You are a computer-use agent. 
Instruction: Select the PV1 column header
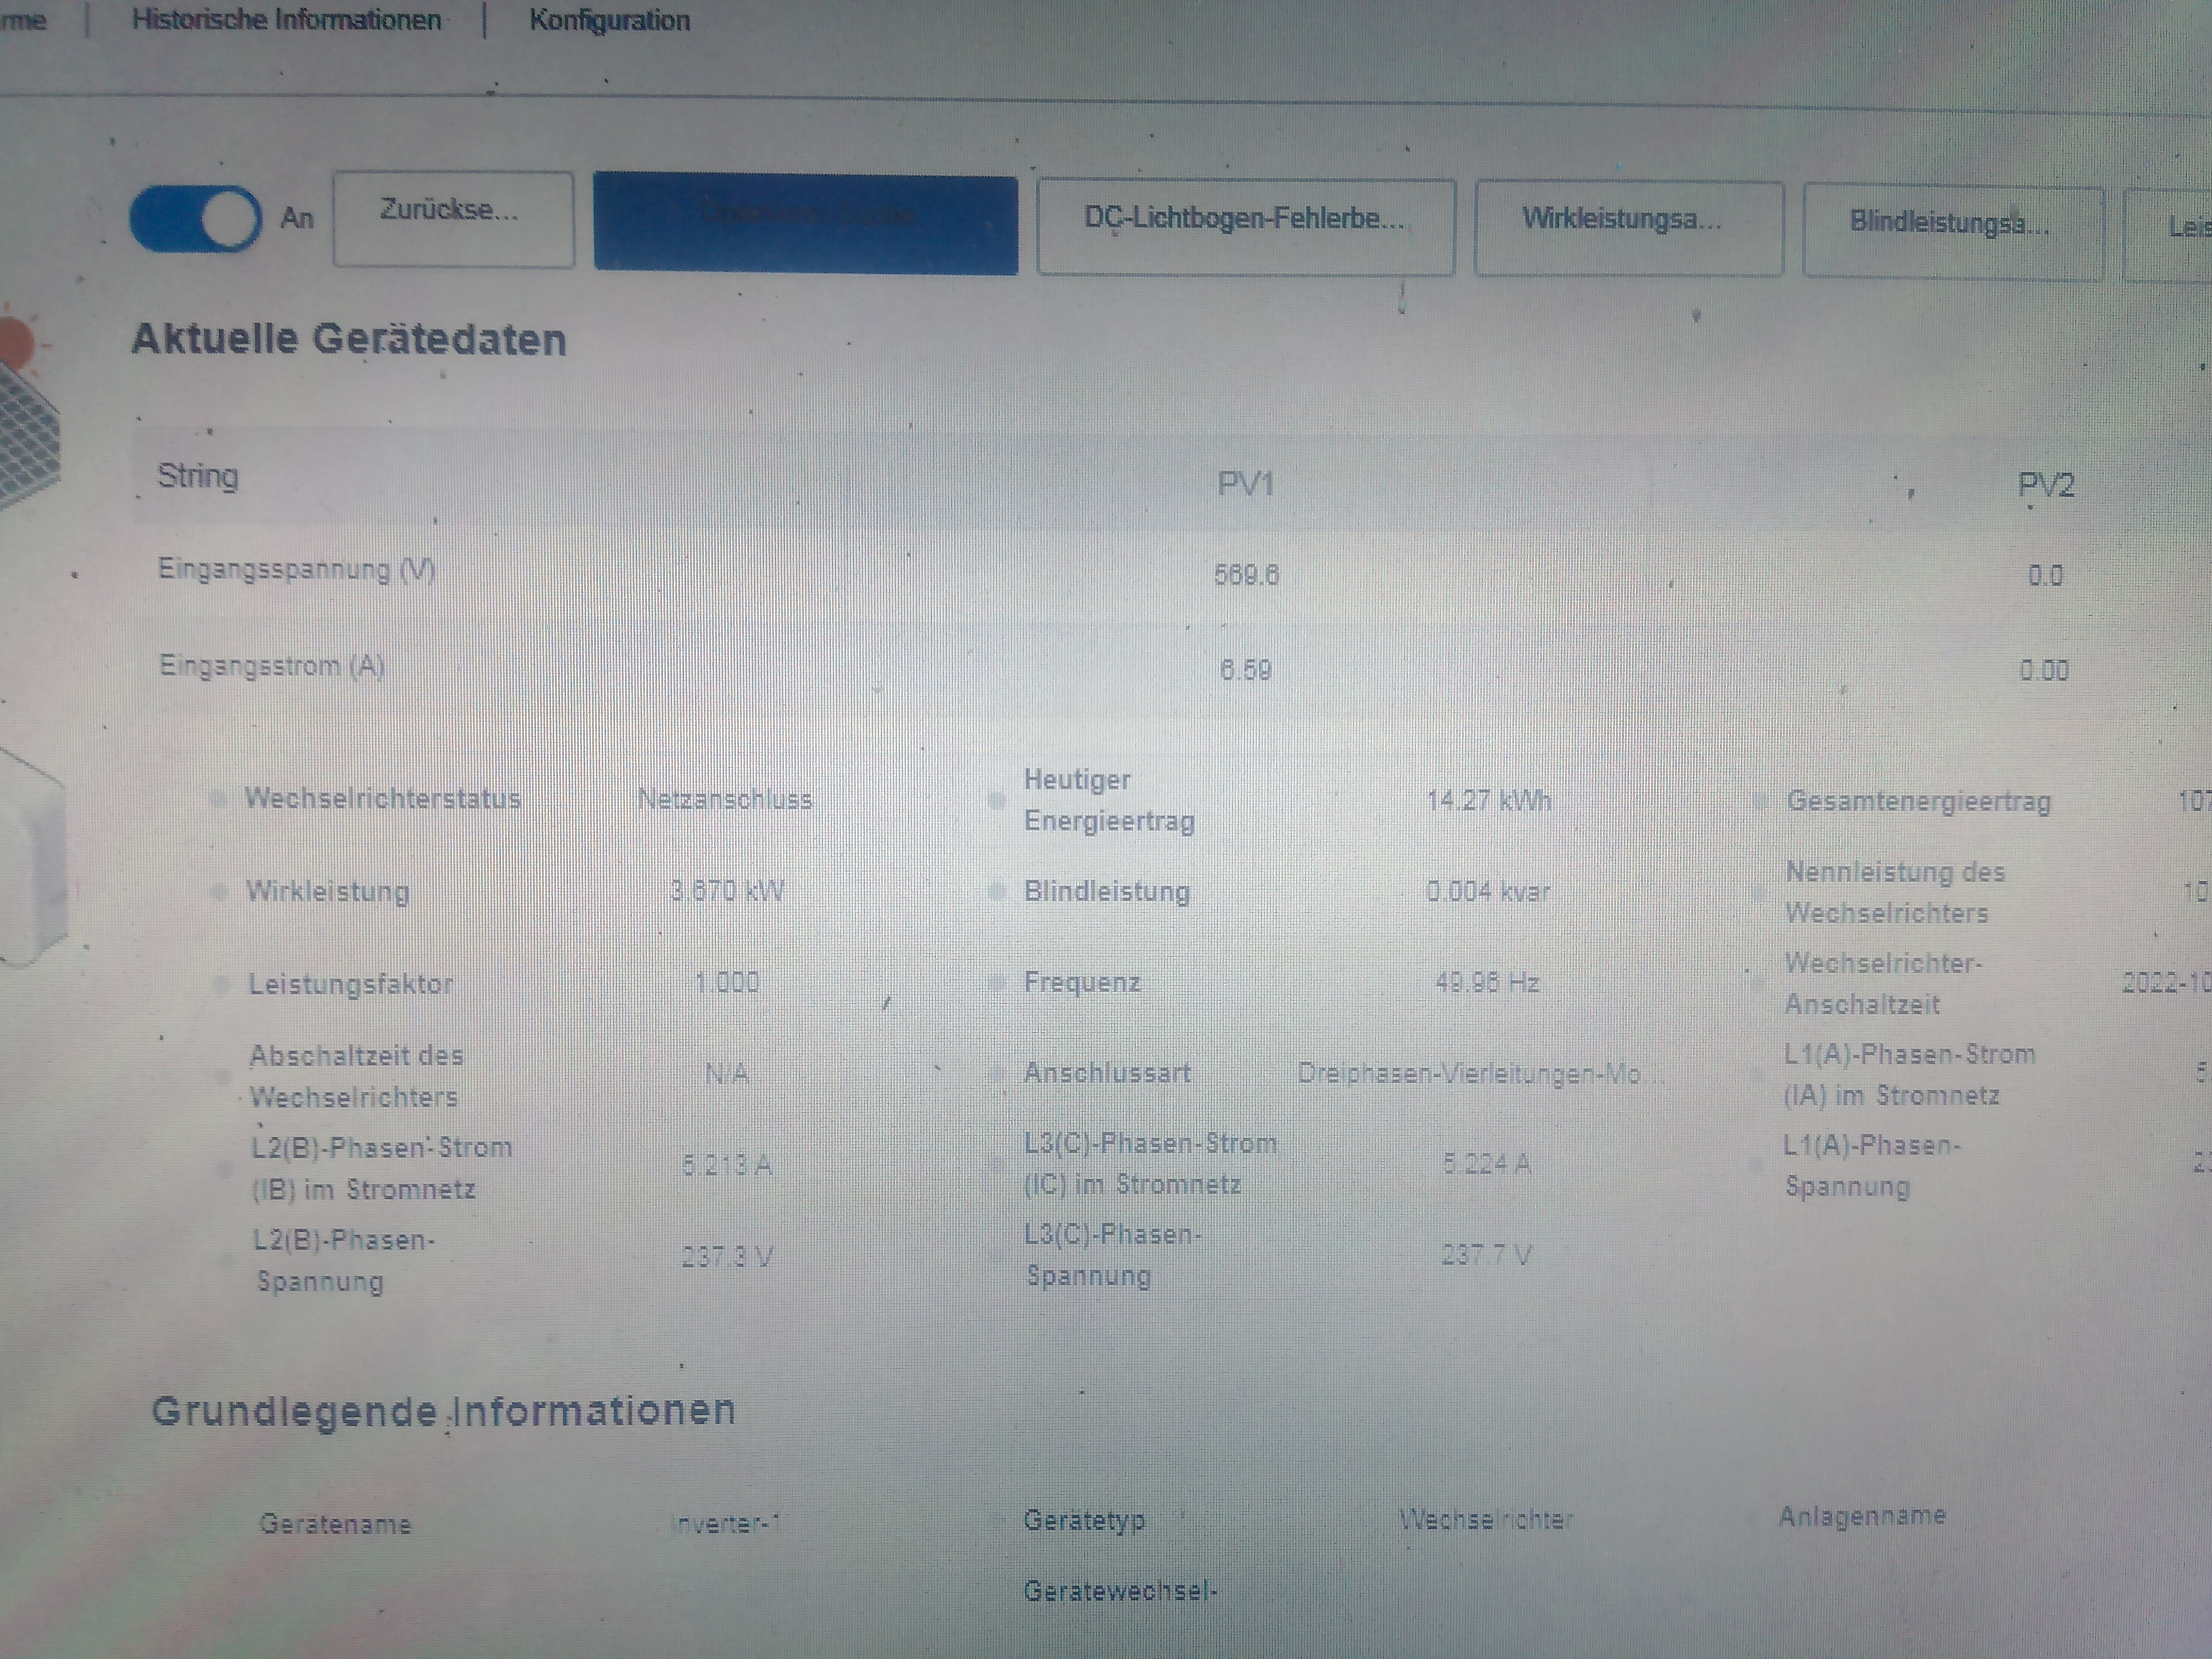[x=1245, y=484]
